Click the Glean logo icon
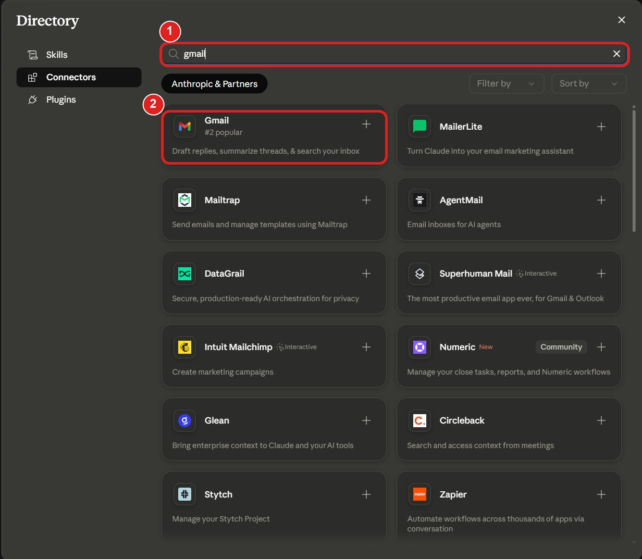The image size is (642, 559). (x=184, y=420)
